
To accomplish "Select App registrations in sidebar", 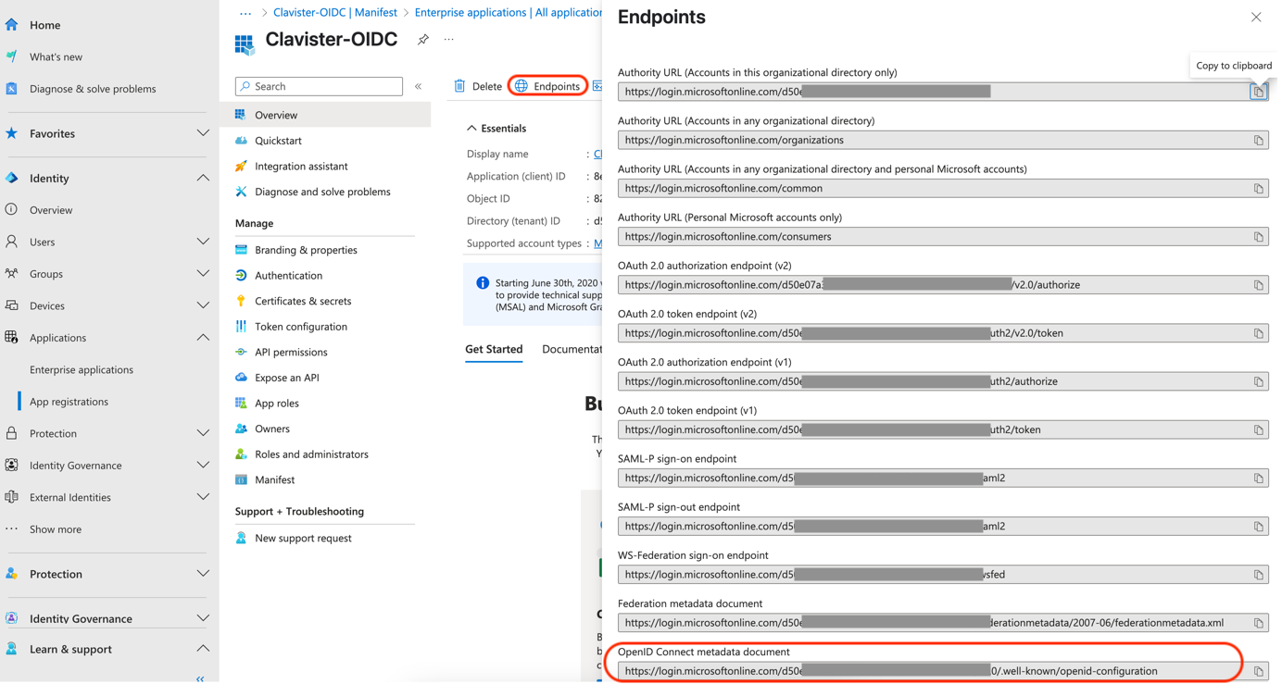I will 69,402.
